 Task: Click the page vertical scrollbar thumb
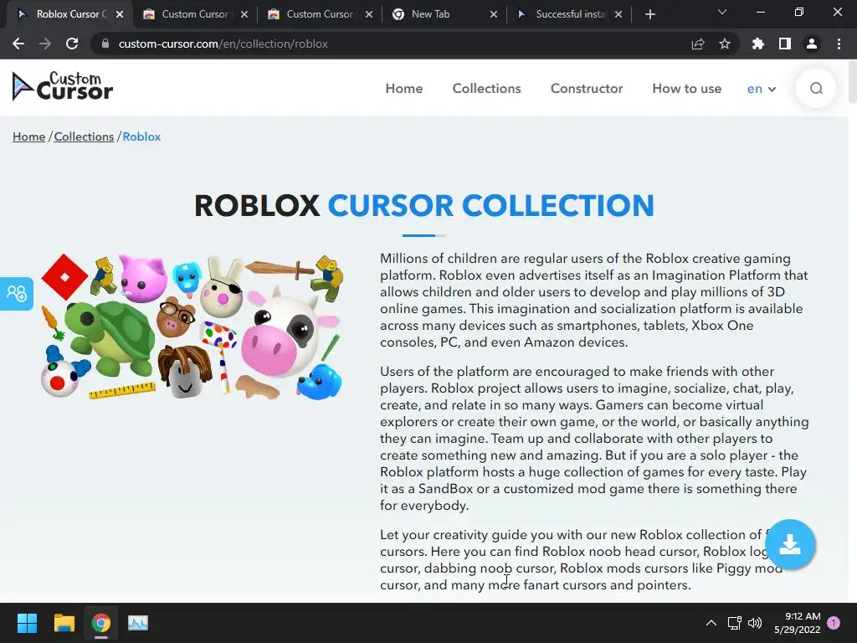pyautogui.click(x=853, y=81)
